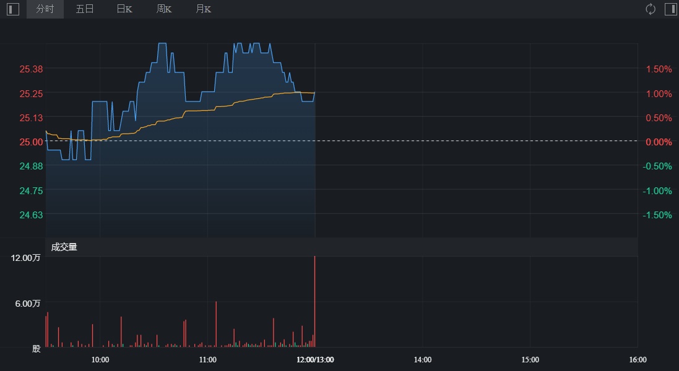The width and height of the screenshot is (679, 371).
Task: Click the 14:00 time axis label
Action: point(423,360)
